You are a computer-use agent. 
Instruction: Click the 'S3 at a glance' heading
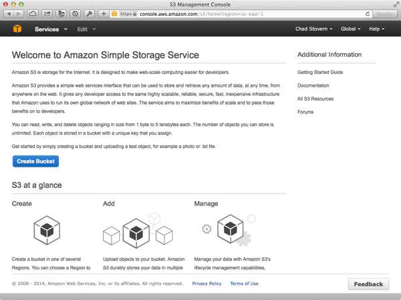(x=37, y=185)
